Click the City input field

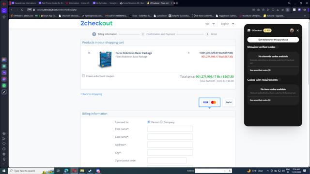[x=170, y=153]
